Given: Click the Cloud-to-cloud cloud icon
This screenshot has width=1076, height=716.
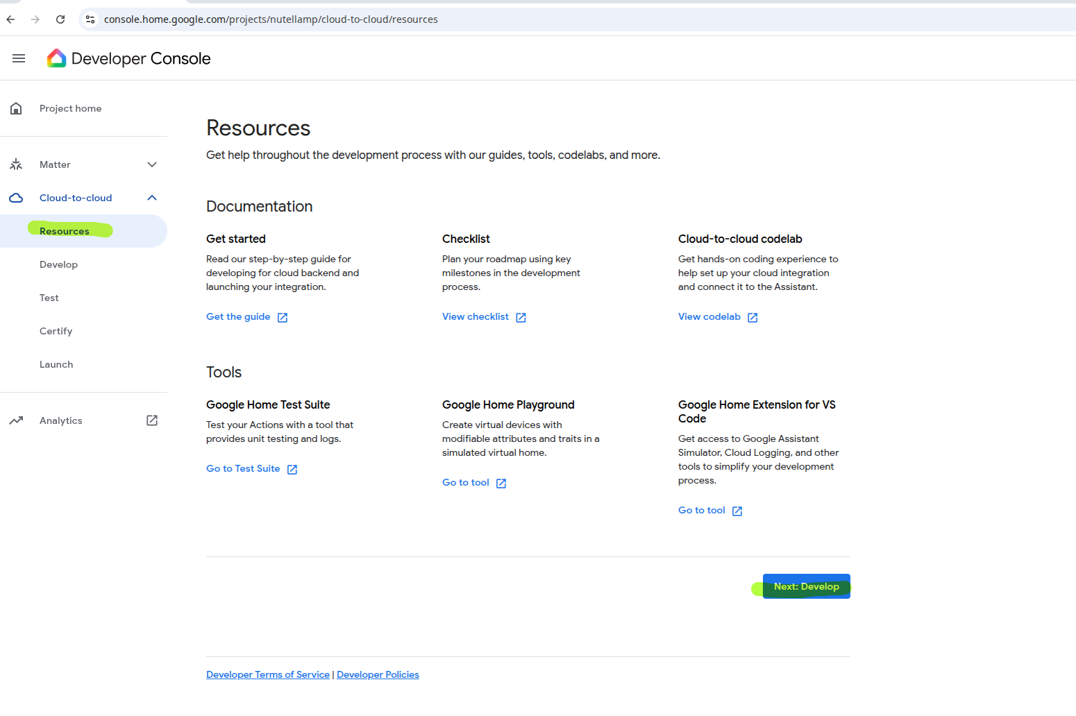Looking at the screenshot, I should pos(16,198).
